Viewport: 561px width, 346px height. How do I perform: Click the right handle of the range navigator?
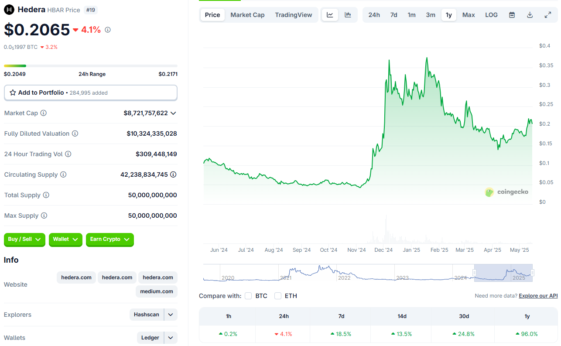[x=532, y=273]
